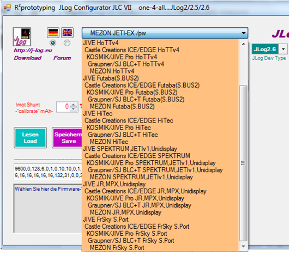Select Castle Creations ICE/EDGE FrSky S.Port
The height and width of the screenshot is (256, 290).
coord(160,227)
